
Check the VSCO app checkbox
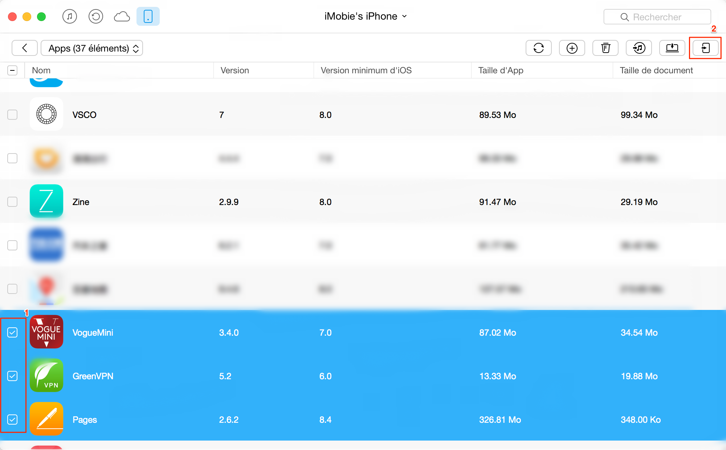[x=12, y=115]
